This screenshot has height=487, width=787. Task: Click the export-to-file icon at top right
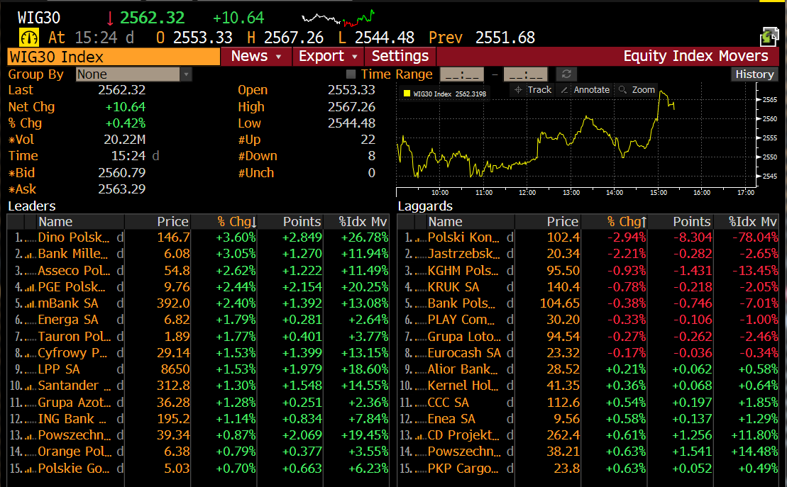click(769, 37)
